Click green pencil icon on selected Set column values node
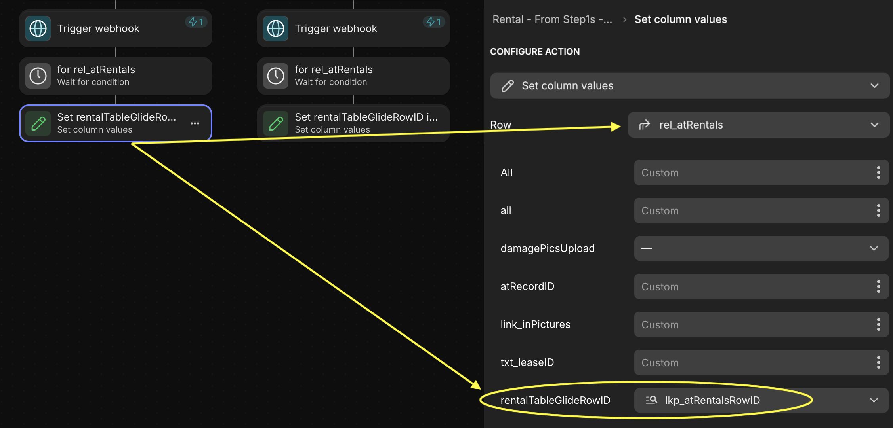Screen dimensions: 893x428 coord(38,123)
